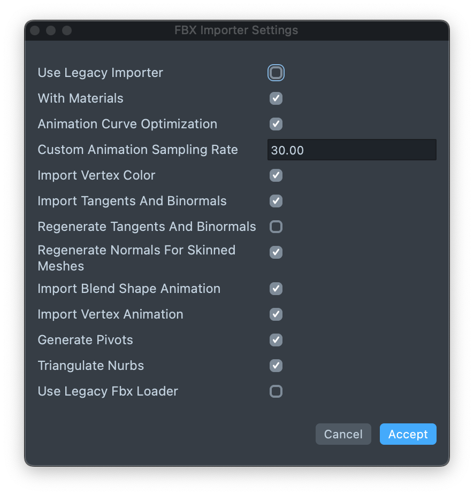Enable the Use Legacy Importer checkbox
This screenshot has width=474, height=495.
click(x=276, y=73)
